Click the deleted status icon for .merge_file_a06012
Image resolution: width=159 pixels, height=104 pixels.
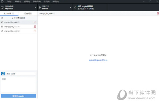pos(35,22)
